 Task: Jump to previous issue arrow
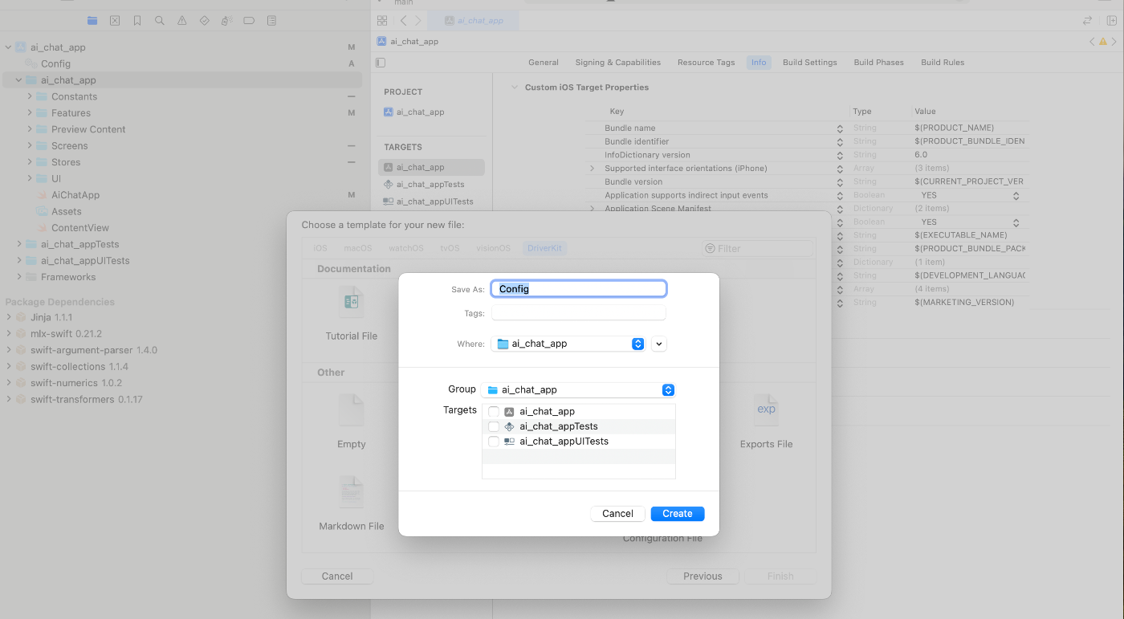pos(1092,42)
